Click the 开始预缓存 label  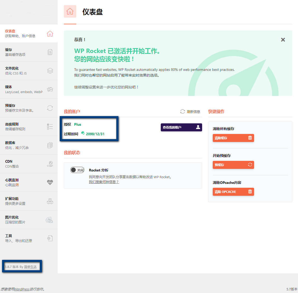click(221, 155)
